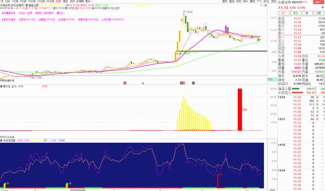
Task: Click the 现量 4893 volume value
Action: (x=298, y=68)
